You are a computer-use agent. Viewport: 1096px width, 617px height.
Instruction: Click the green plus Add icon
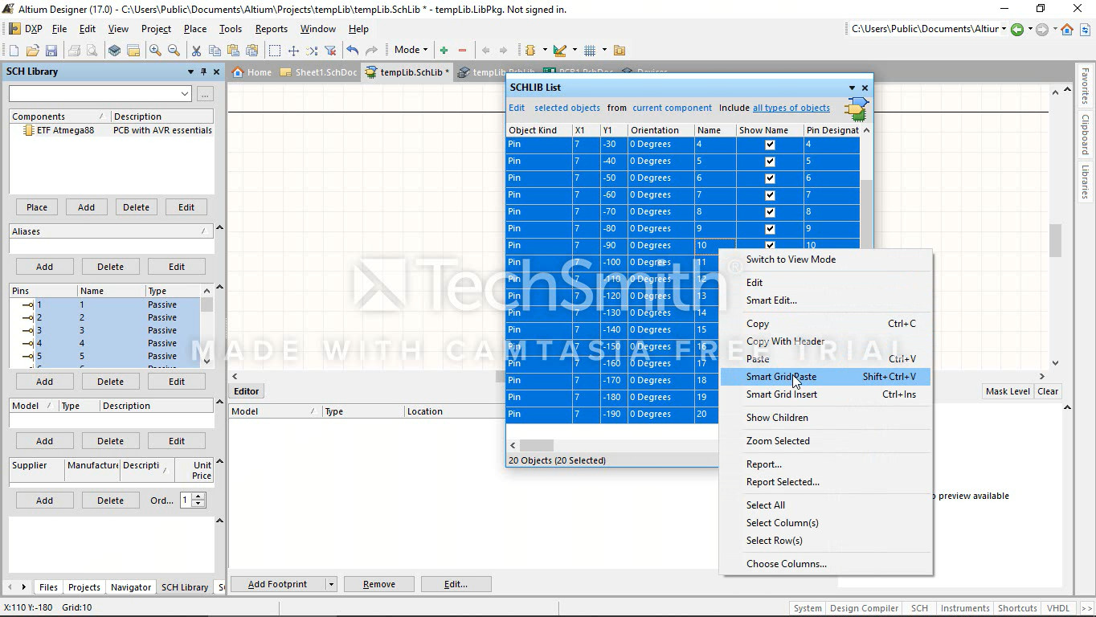tap(444, 51)
